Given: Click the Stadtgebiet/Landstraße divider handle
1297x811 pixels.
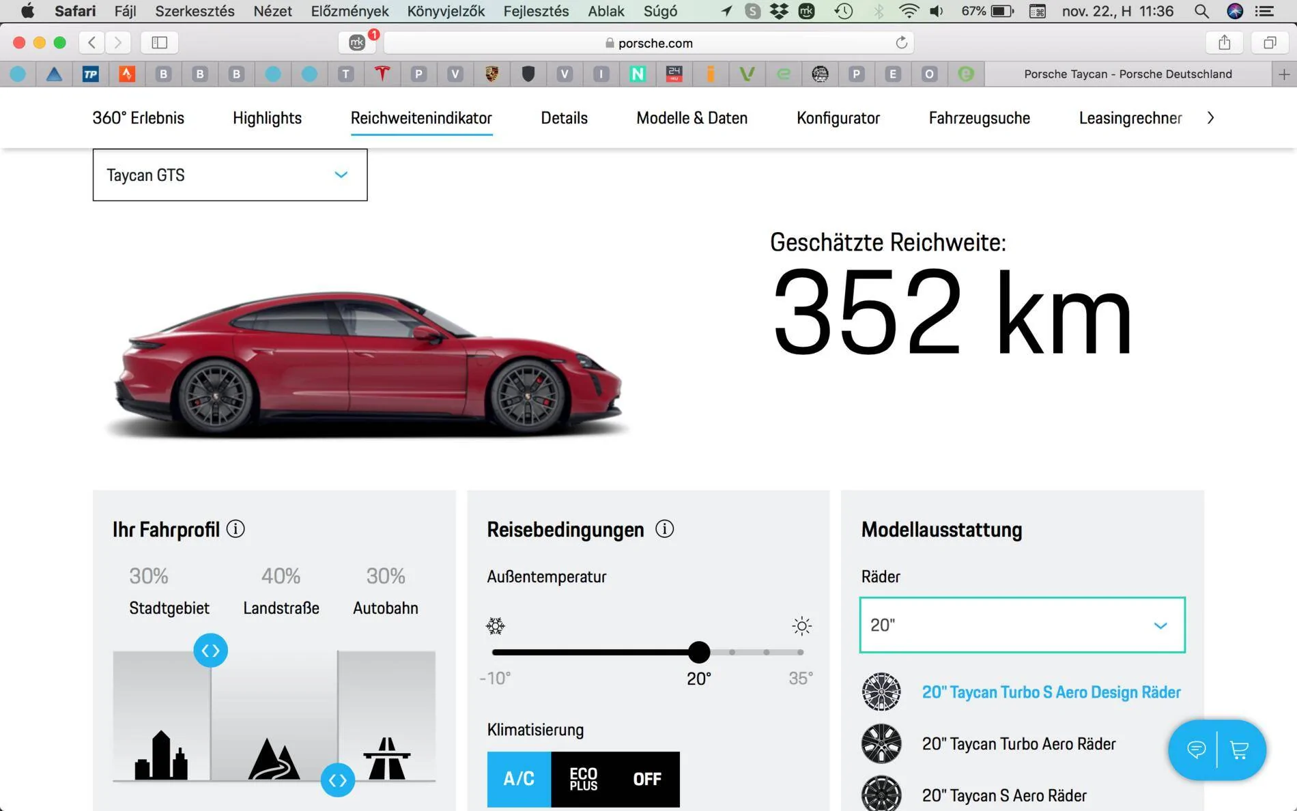Looking at the screenshot, I should 210,650.
